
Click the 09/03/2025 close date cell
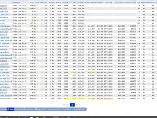click(x=108, y=35)
